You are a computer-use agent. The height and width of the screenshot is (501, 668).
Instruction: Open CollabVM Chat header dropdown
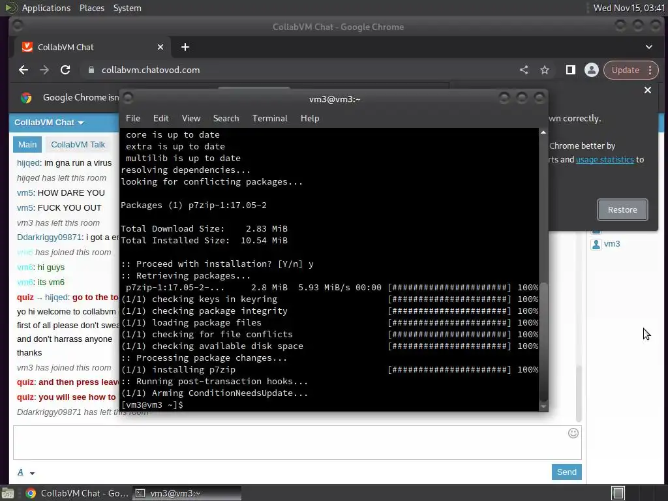[x=49, y=123]
